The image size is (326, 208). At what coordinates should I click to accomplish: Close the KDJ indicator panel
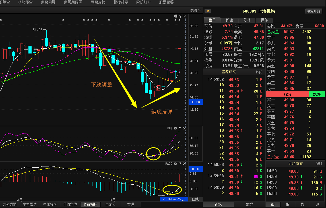(x=185, y=128)
